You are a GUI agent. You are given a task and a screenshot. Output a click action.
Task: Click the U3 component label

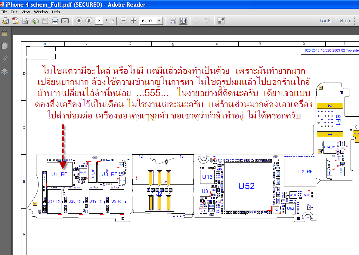205,191
